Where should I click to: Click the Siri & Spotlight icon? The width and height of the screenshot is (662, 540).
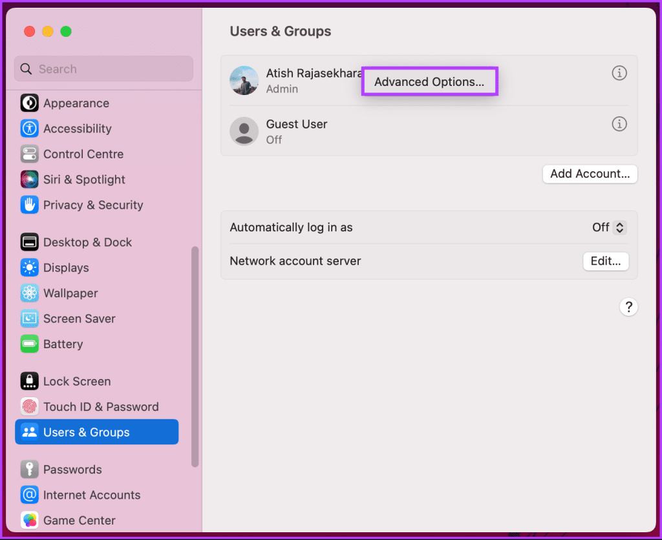(30, 180)
